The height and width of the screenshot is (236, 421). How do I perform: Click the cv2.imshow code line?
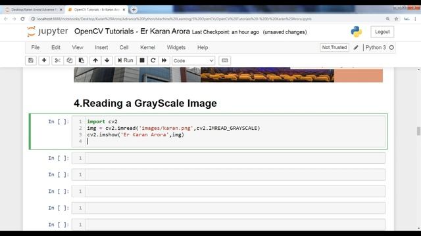click(x=136, y=134)
